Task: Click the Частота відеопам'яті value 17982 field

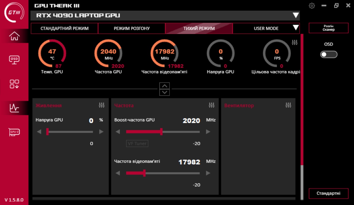Action: point(189,162)
